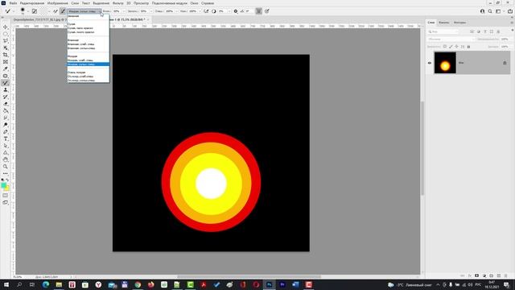Viewport: 515px width, 290px height.
Task: Filter layers by adjustment layers icon
Action: tap(479, 31)
